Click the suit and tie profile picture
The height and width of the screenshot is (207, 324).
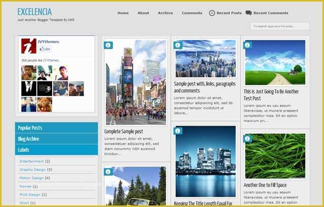pos(29,88)
